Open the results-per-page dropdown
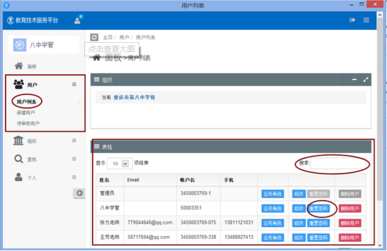The height and width of the screenshot is (251, 387). pos(119,164)
